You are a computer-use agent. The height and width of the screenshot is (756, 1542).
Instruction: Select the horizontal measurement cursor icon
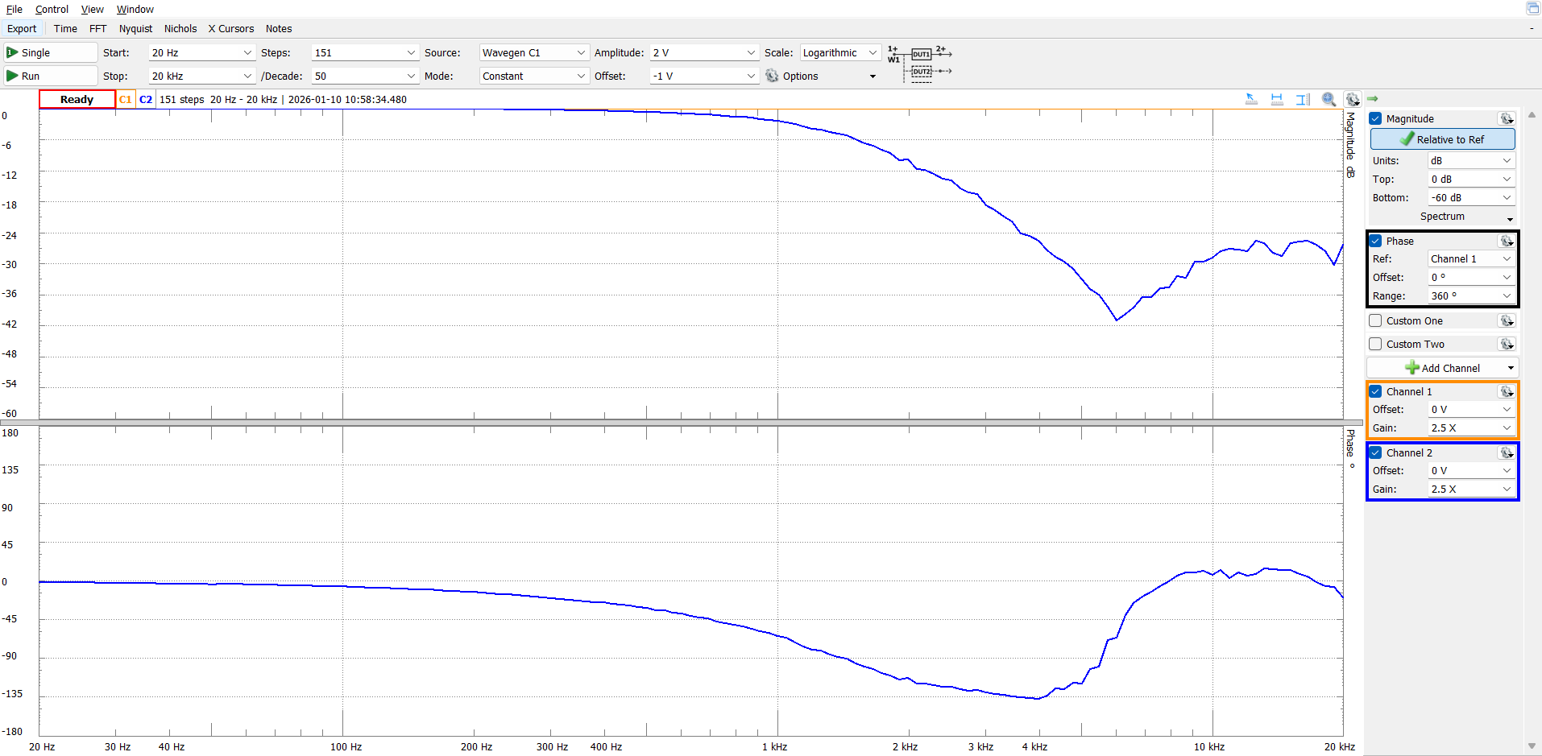pyautogui.click(x=1277, y=99)
